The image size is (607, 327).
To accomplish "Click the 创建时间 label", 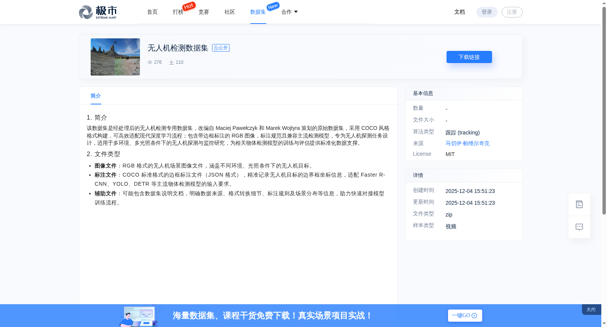I will pyautogui.click(x=423, y=190).
